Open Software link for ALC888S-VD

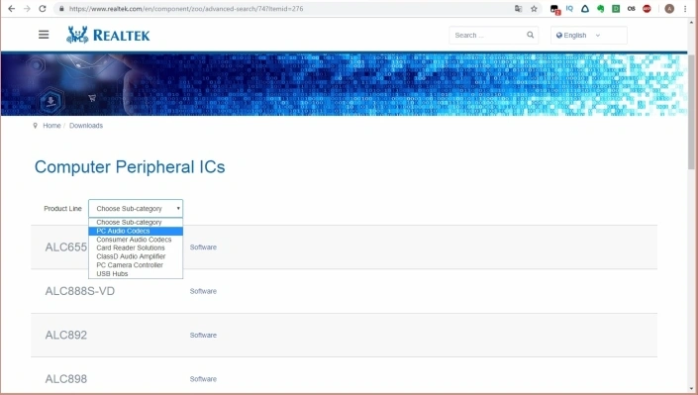pyautogui.click(x=203, y=291)
